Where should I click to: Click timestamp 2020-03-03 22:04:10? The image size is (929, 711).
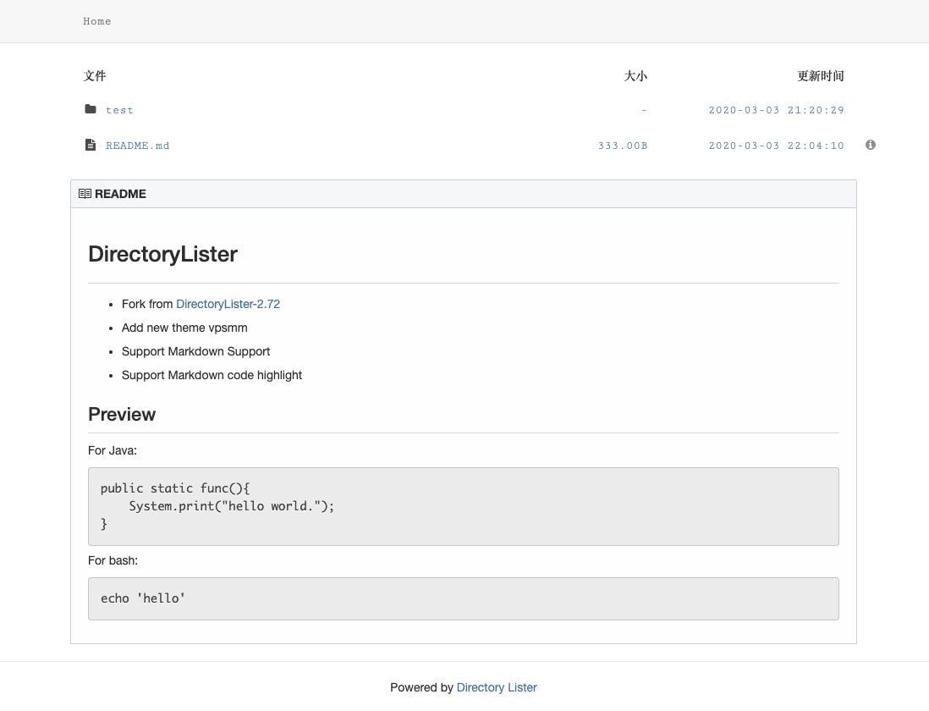tap(776, 146)
